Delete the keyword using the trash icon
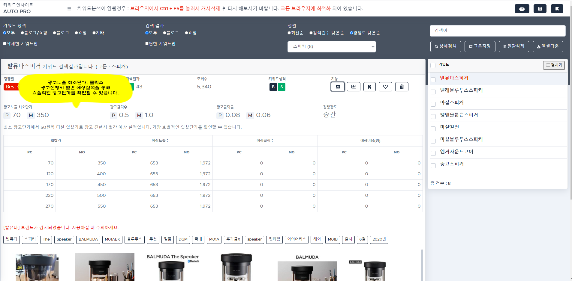Screen dimensions: 572x281 click(x=402, y=87)
